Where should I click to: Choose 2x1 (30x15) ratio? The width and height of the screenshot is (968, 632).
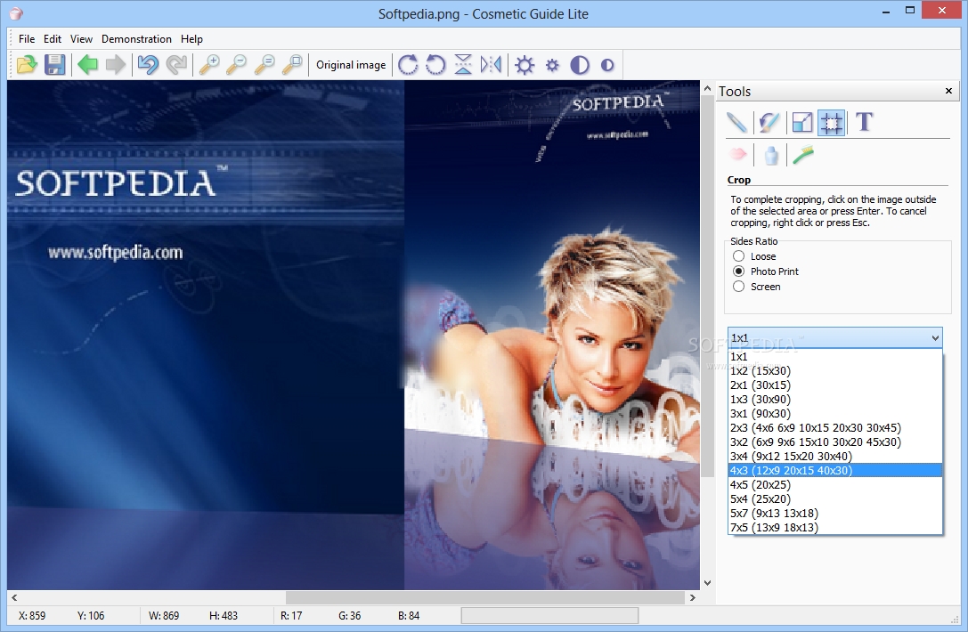[835, 385]
